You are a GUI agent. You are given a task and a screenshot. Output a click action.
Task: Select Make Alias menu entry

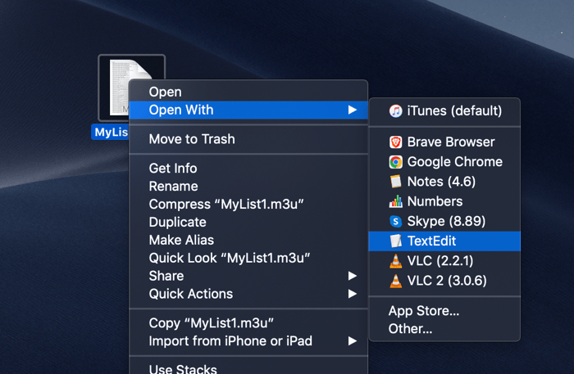(181, 240)
